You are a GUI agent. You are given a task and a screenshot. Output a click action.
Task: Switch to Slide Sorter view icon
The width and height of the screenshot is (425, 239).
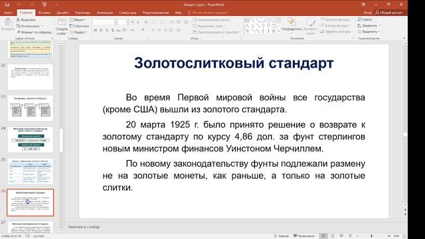click(x=333, y=236)
